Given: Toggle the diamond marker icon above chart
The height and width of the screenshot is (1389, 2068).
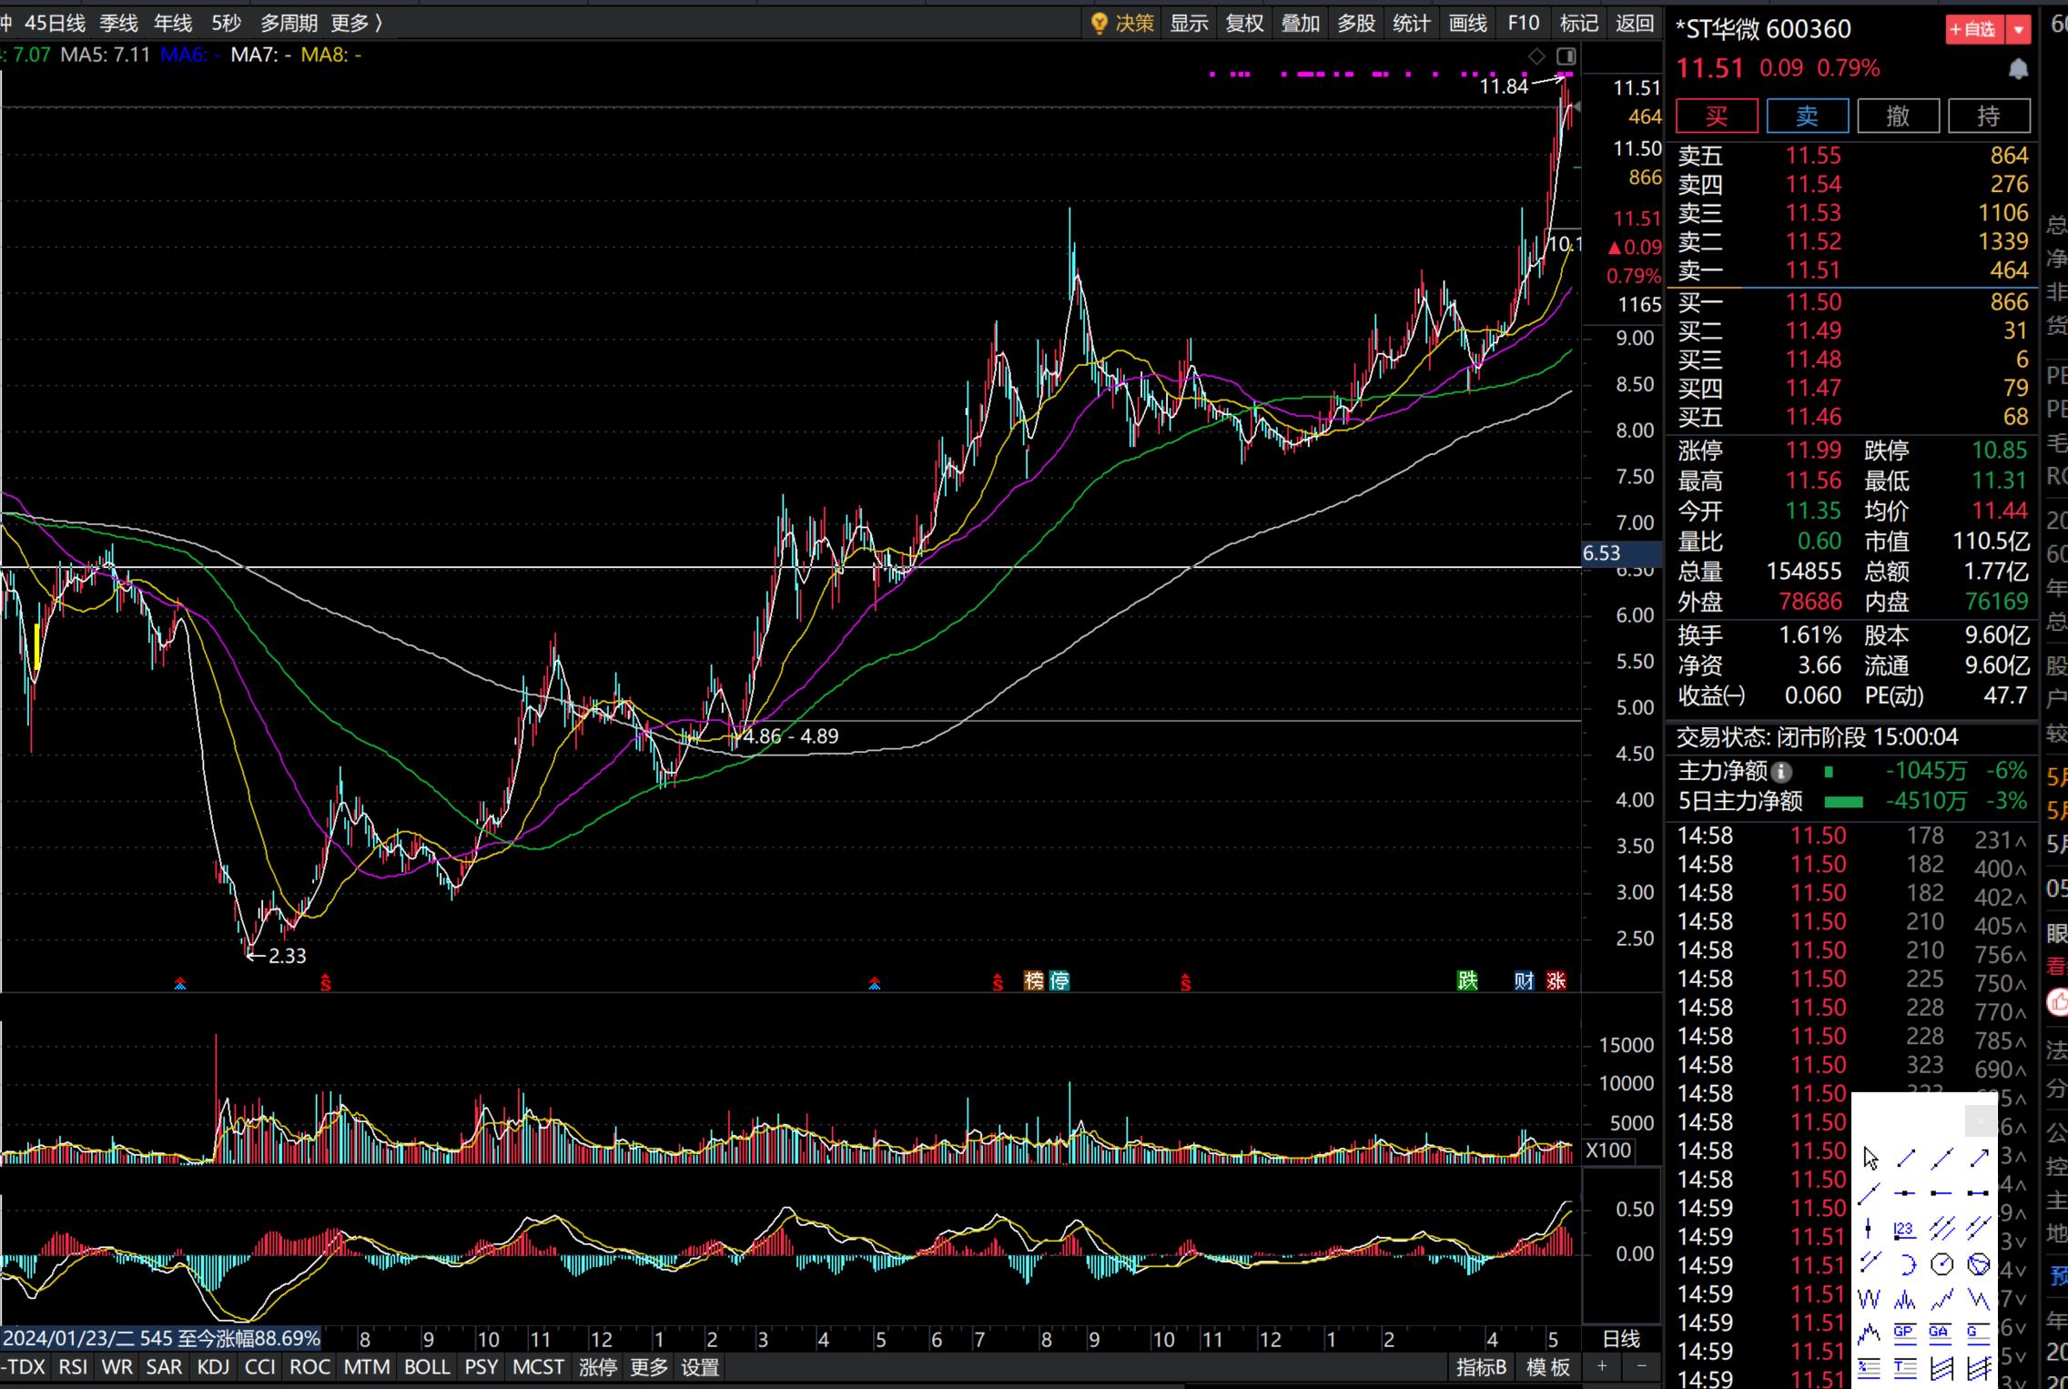Looking at the screenshot, I should click(1537, 56).
